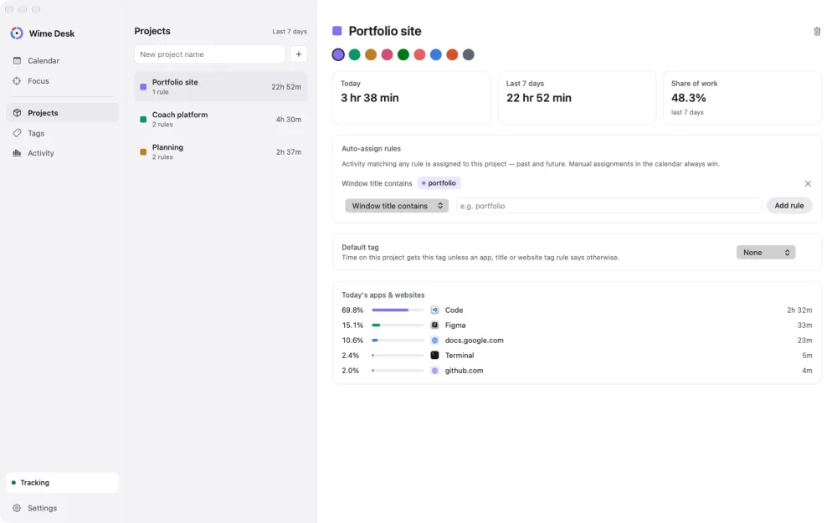The image size is (837, 523).
Task: Delete project using the trash icon
Action: [817, 32]
